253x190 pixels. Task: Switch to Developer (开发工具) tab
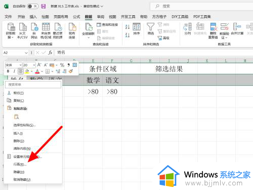click(128, 17)
